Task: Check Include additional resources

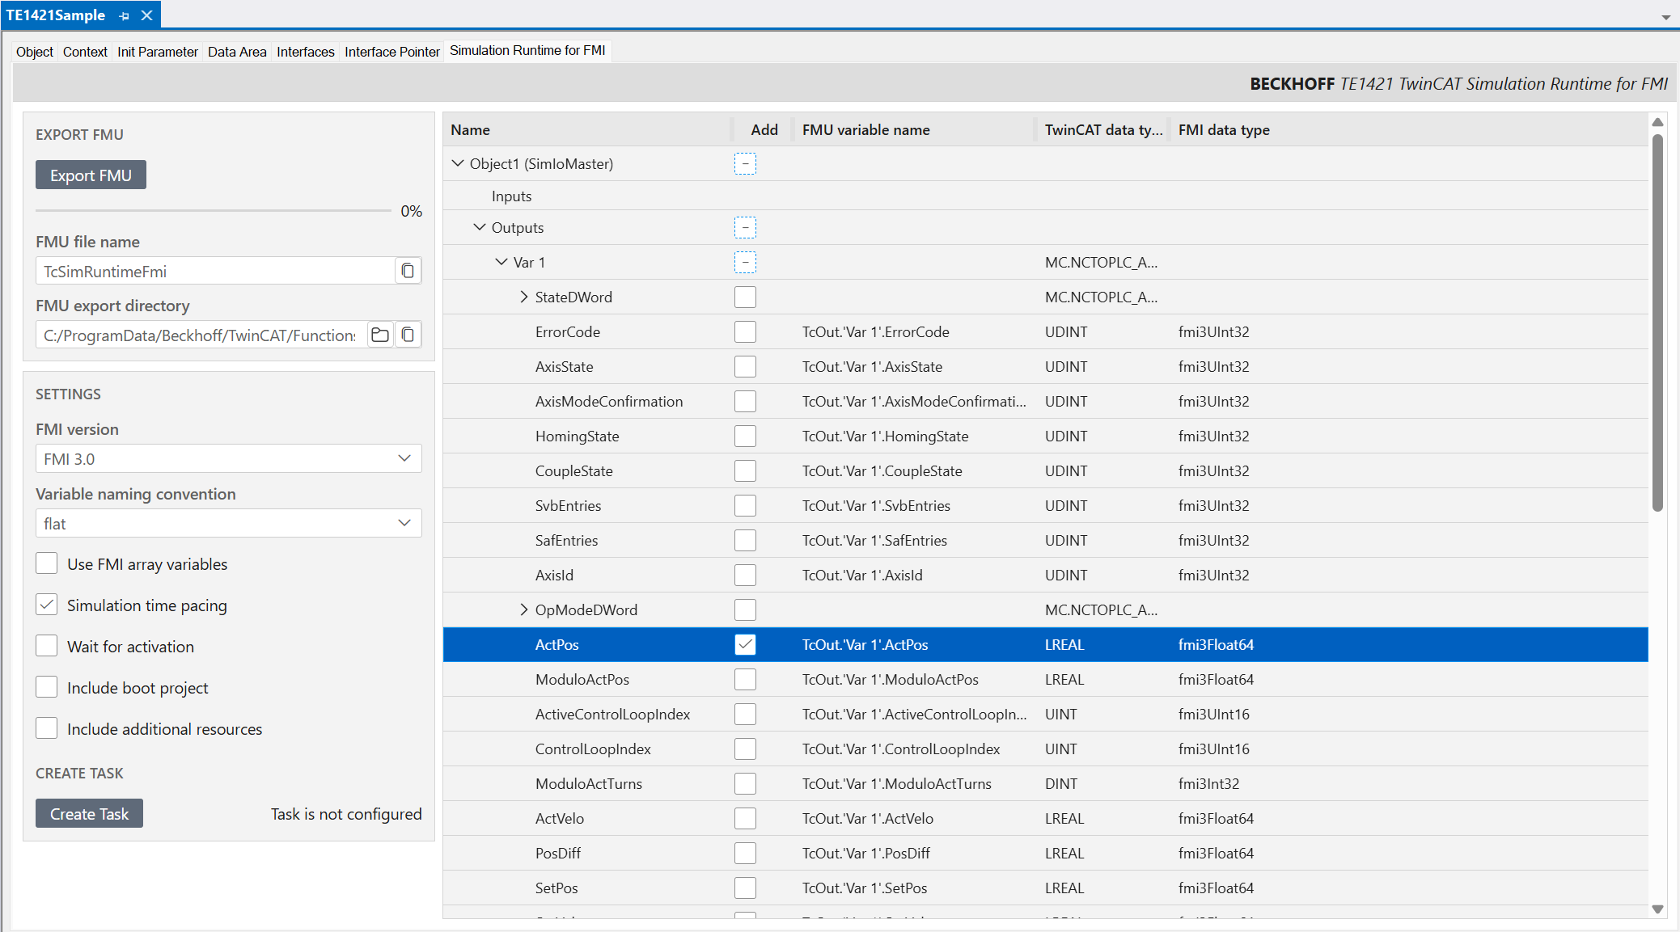Action: [x=47, y=728]
